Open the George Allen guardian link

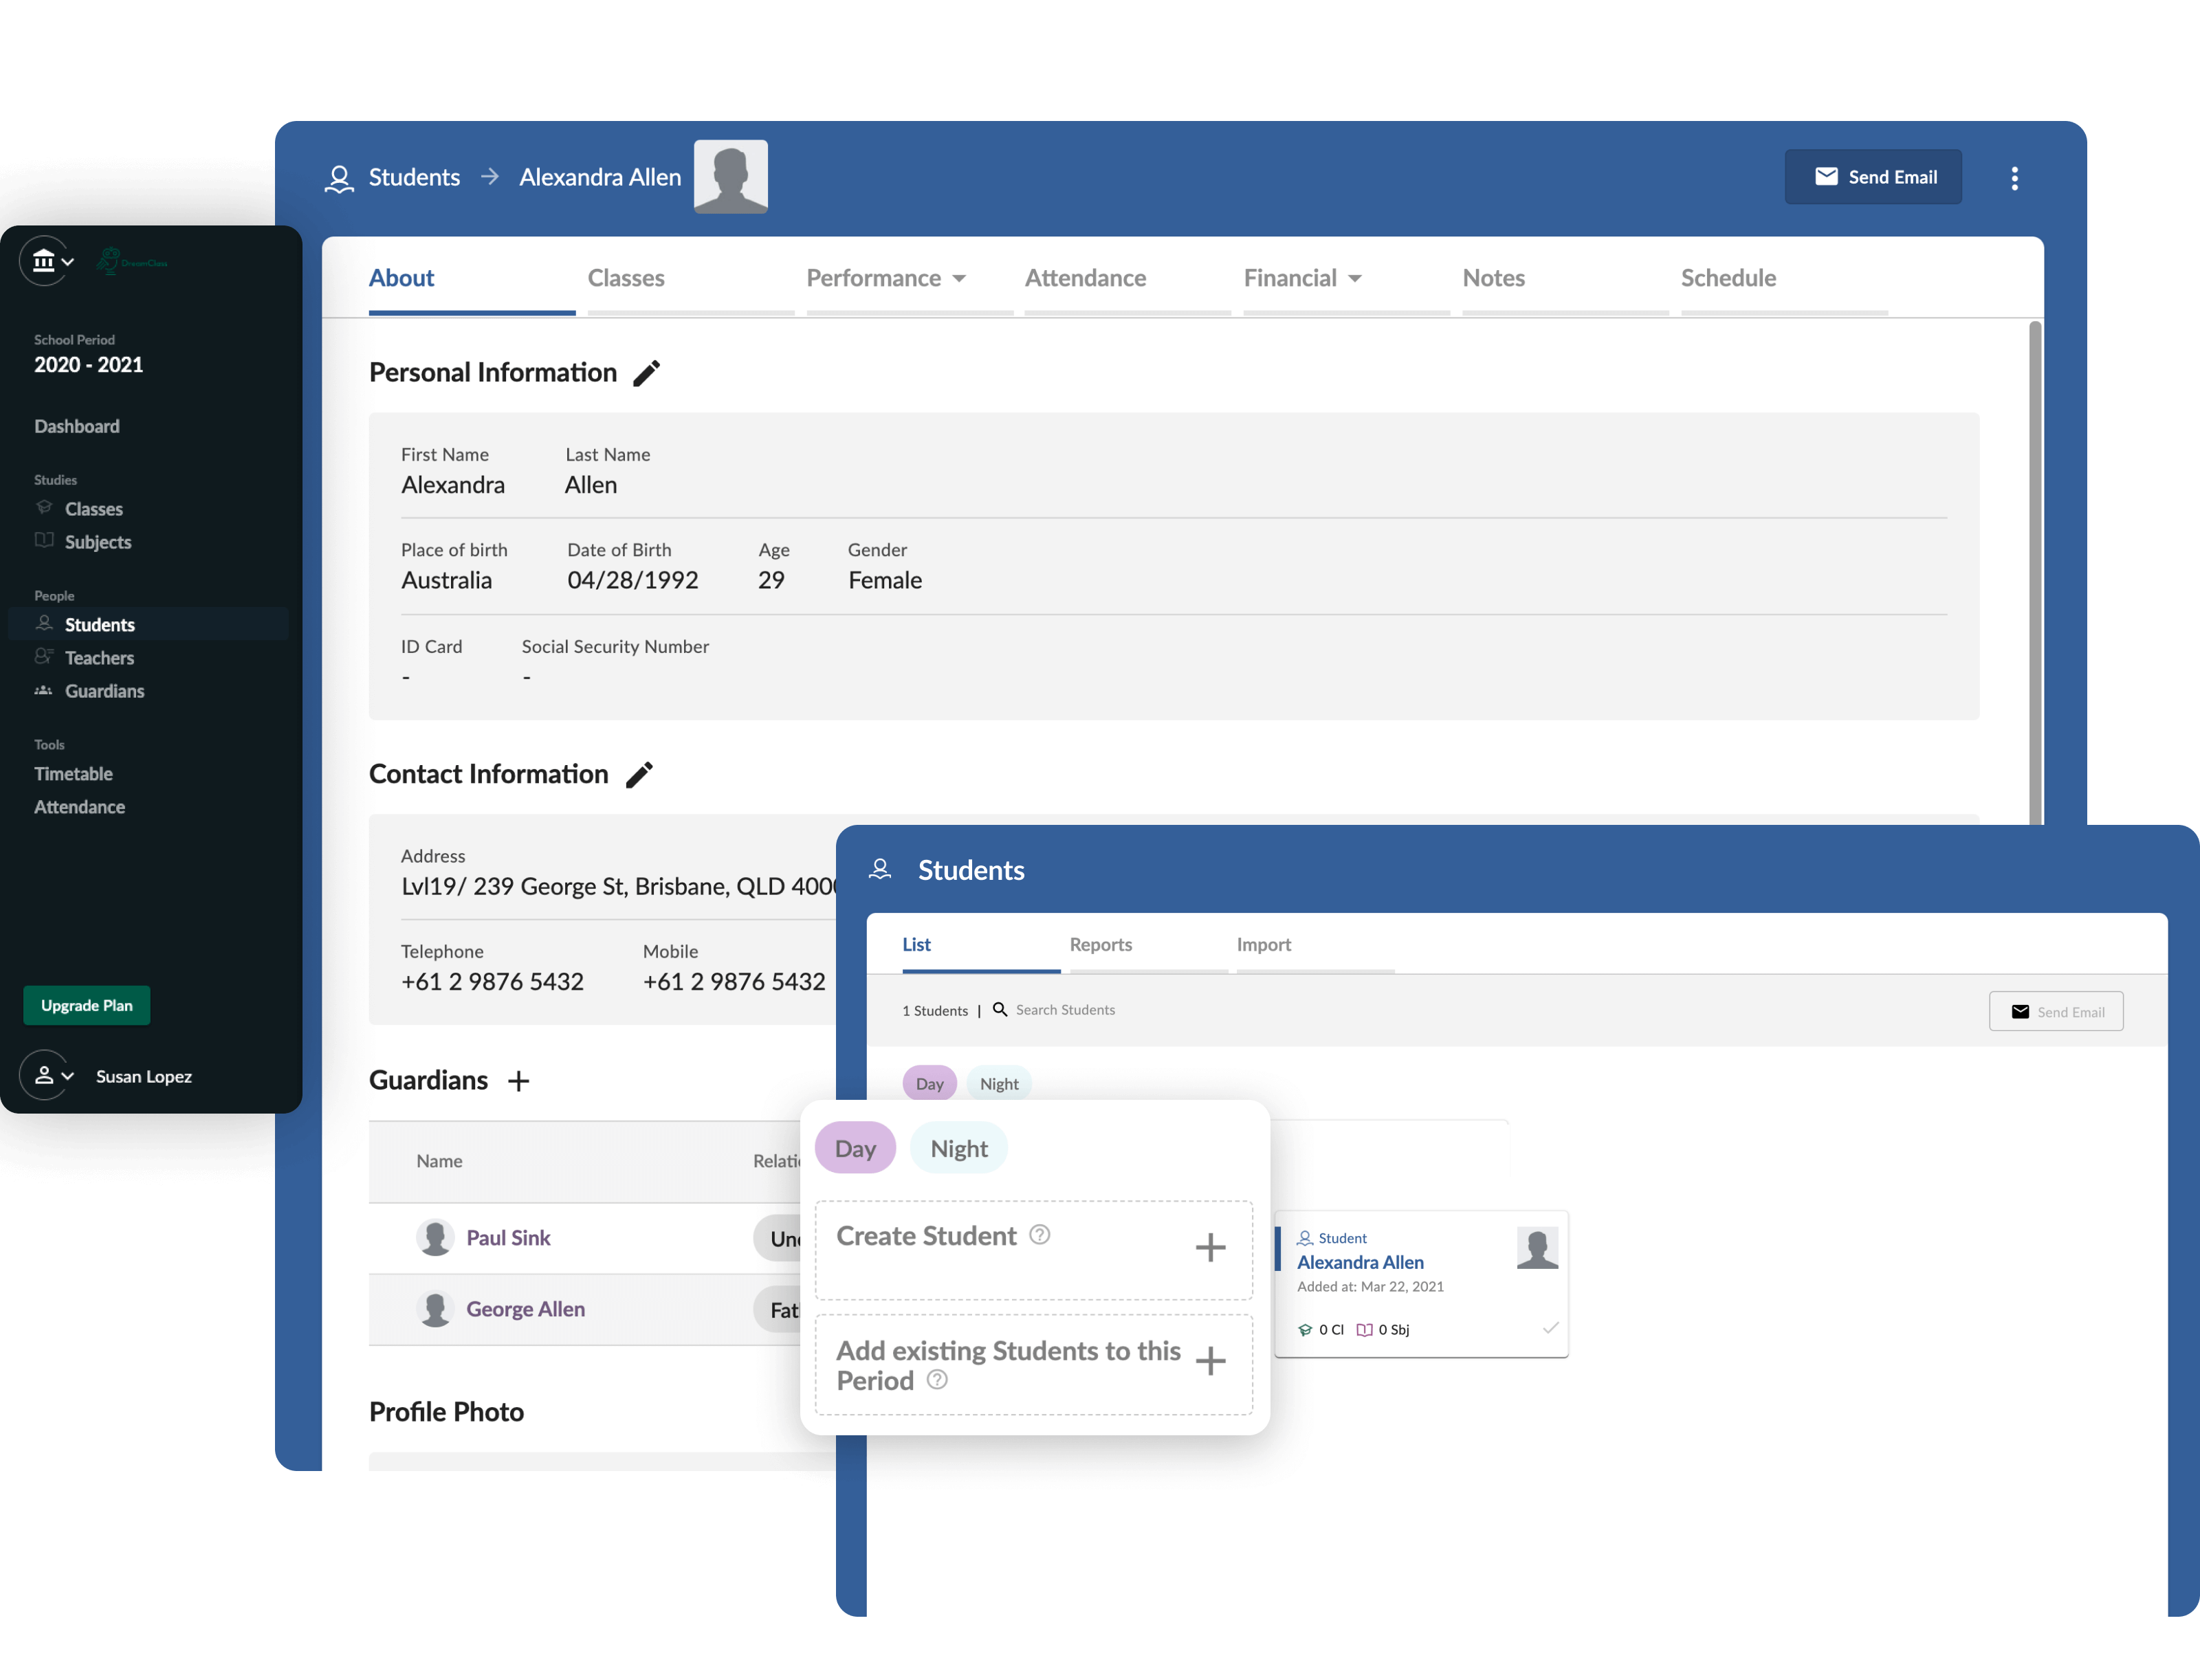[526, 1309]
